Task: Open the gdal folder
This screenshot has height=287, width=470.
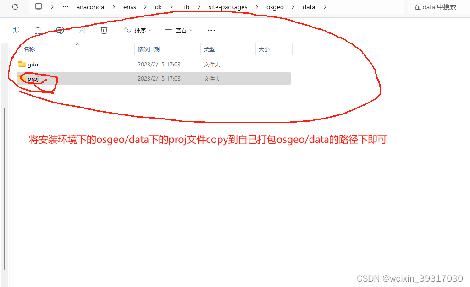Action: 32,64
